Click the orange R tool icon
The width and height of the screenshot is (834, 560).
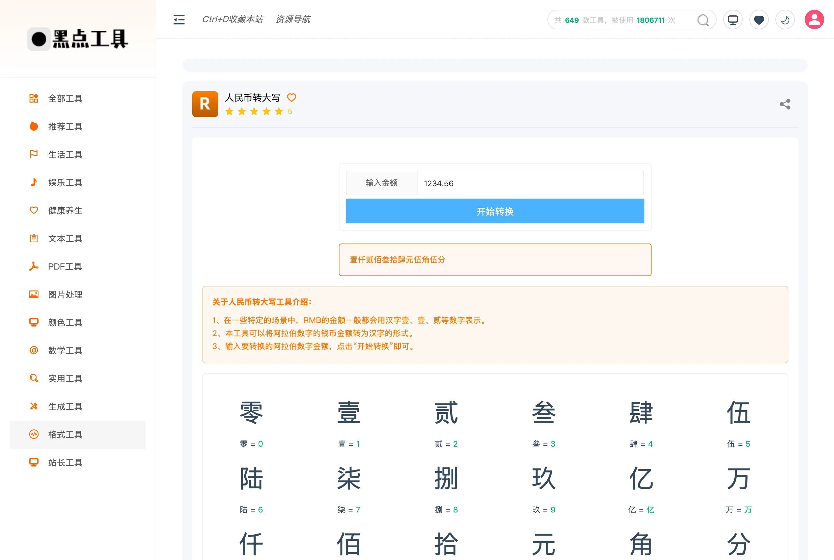(x=205, y=104)
